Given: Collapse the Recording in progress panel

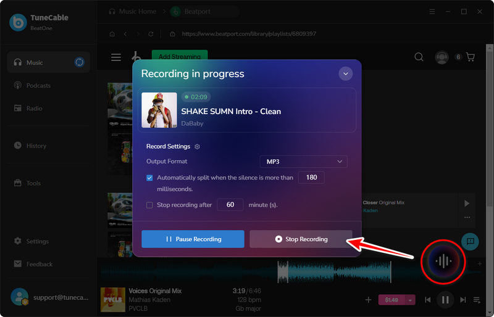Looking at the screenshot, I should 346,73.
